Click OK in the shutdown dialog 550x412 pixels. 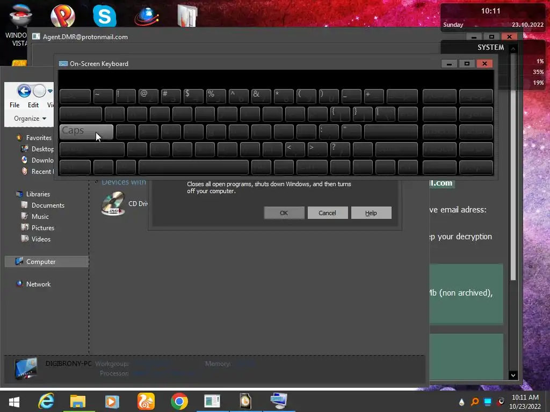pyautogui.click(x=284, y=212)
